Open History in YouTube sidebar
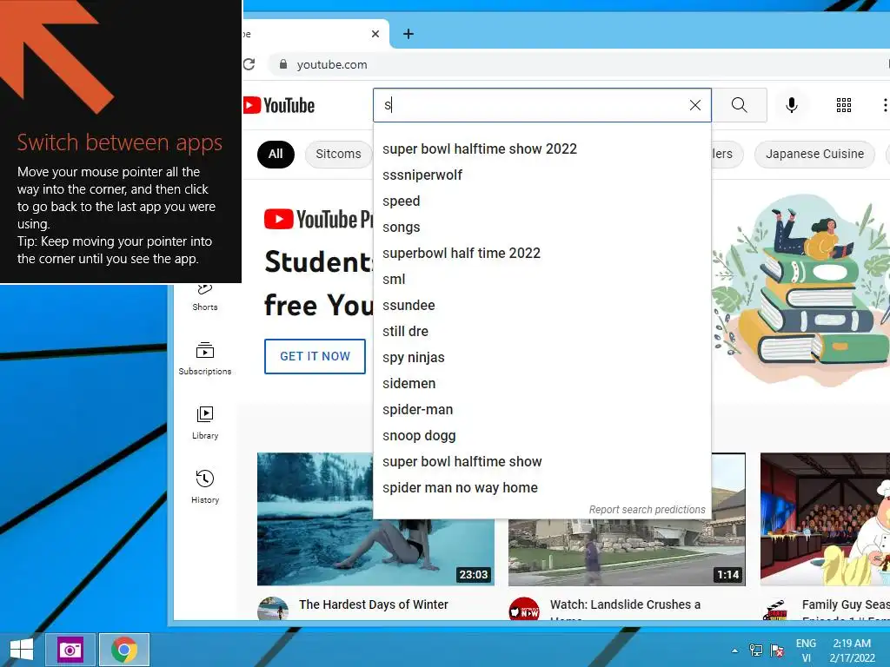 click(x=205, y=487)
